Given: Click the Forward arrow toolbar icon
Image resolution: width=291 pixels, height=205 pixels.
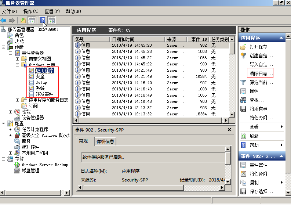Looking at the screenshot, I should (12, 20).
